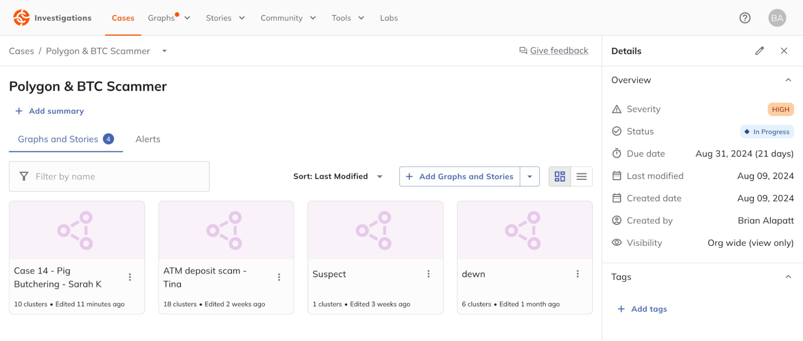Screen dimensions: 803x341
Task: Collapse the Overview section
Action: pyautogui.click(x=788, y=80)
